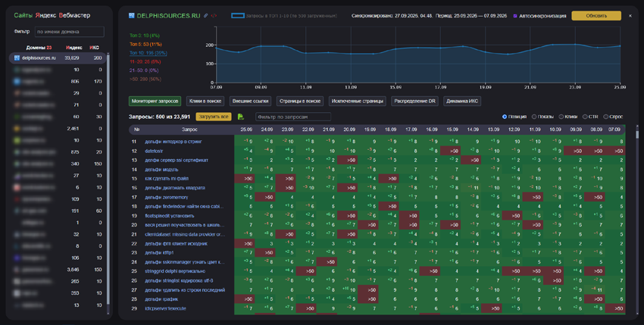Viewport: 644px width, 325px height.
Task: Click the 23.09 date label on the chart axis
Action: click(x=575, y=87)
